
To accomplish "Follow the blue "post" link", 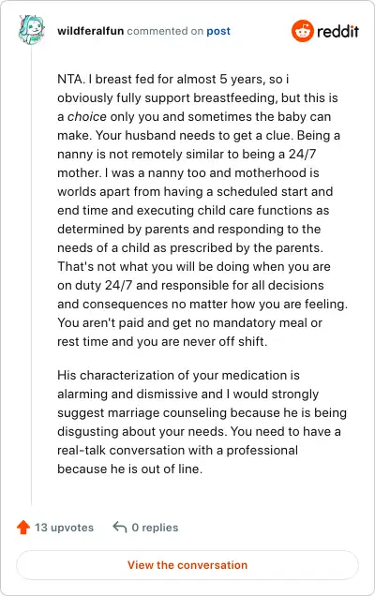I will [x=218, y=31].
